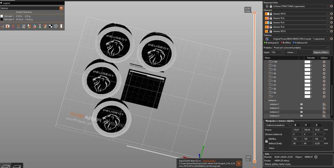Image resolution: width=334 pixels, height=168 pixels.
Task: Collapse the Instance tree node
Action: coord(266,100)
